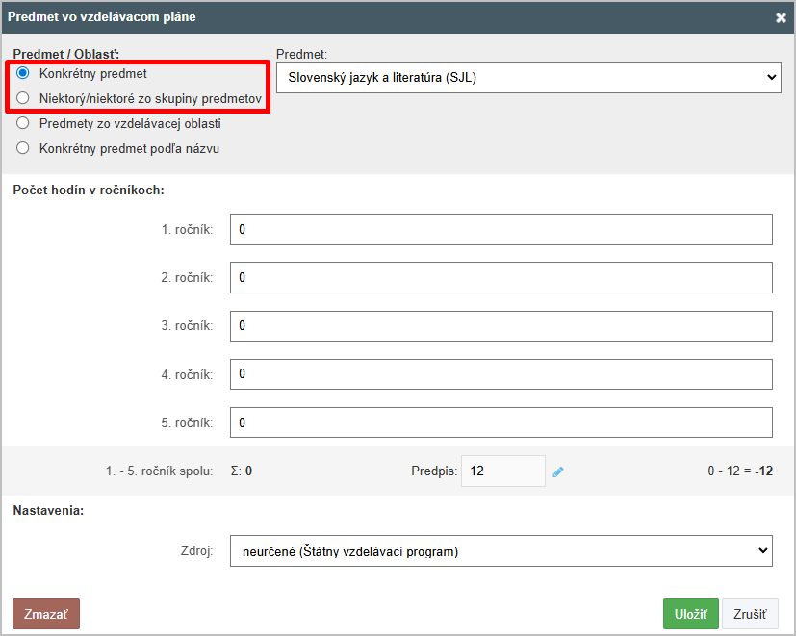
Task: Click the dialog title Predmet vo vzdelávacom pláne
Action: pos(101,16)
